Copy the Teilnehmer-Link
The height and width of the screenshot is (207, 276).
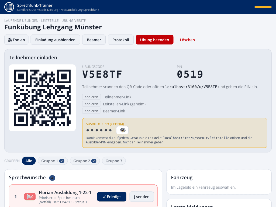(91, 97)
